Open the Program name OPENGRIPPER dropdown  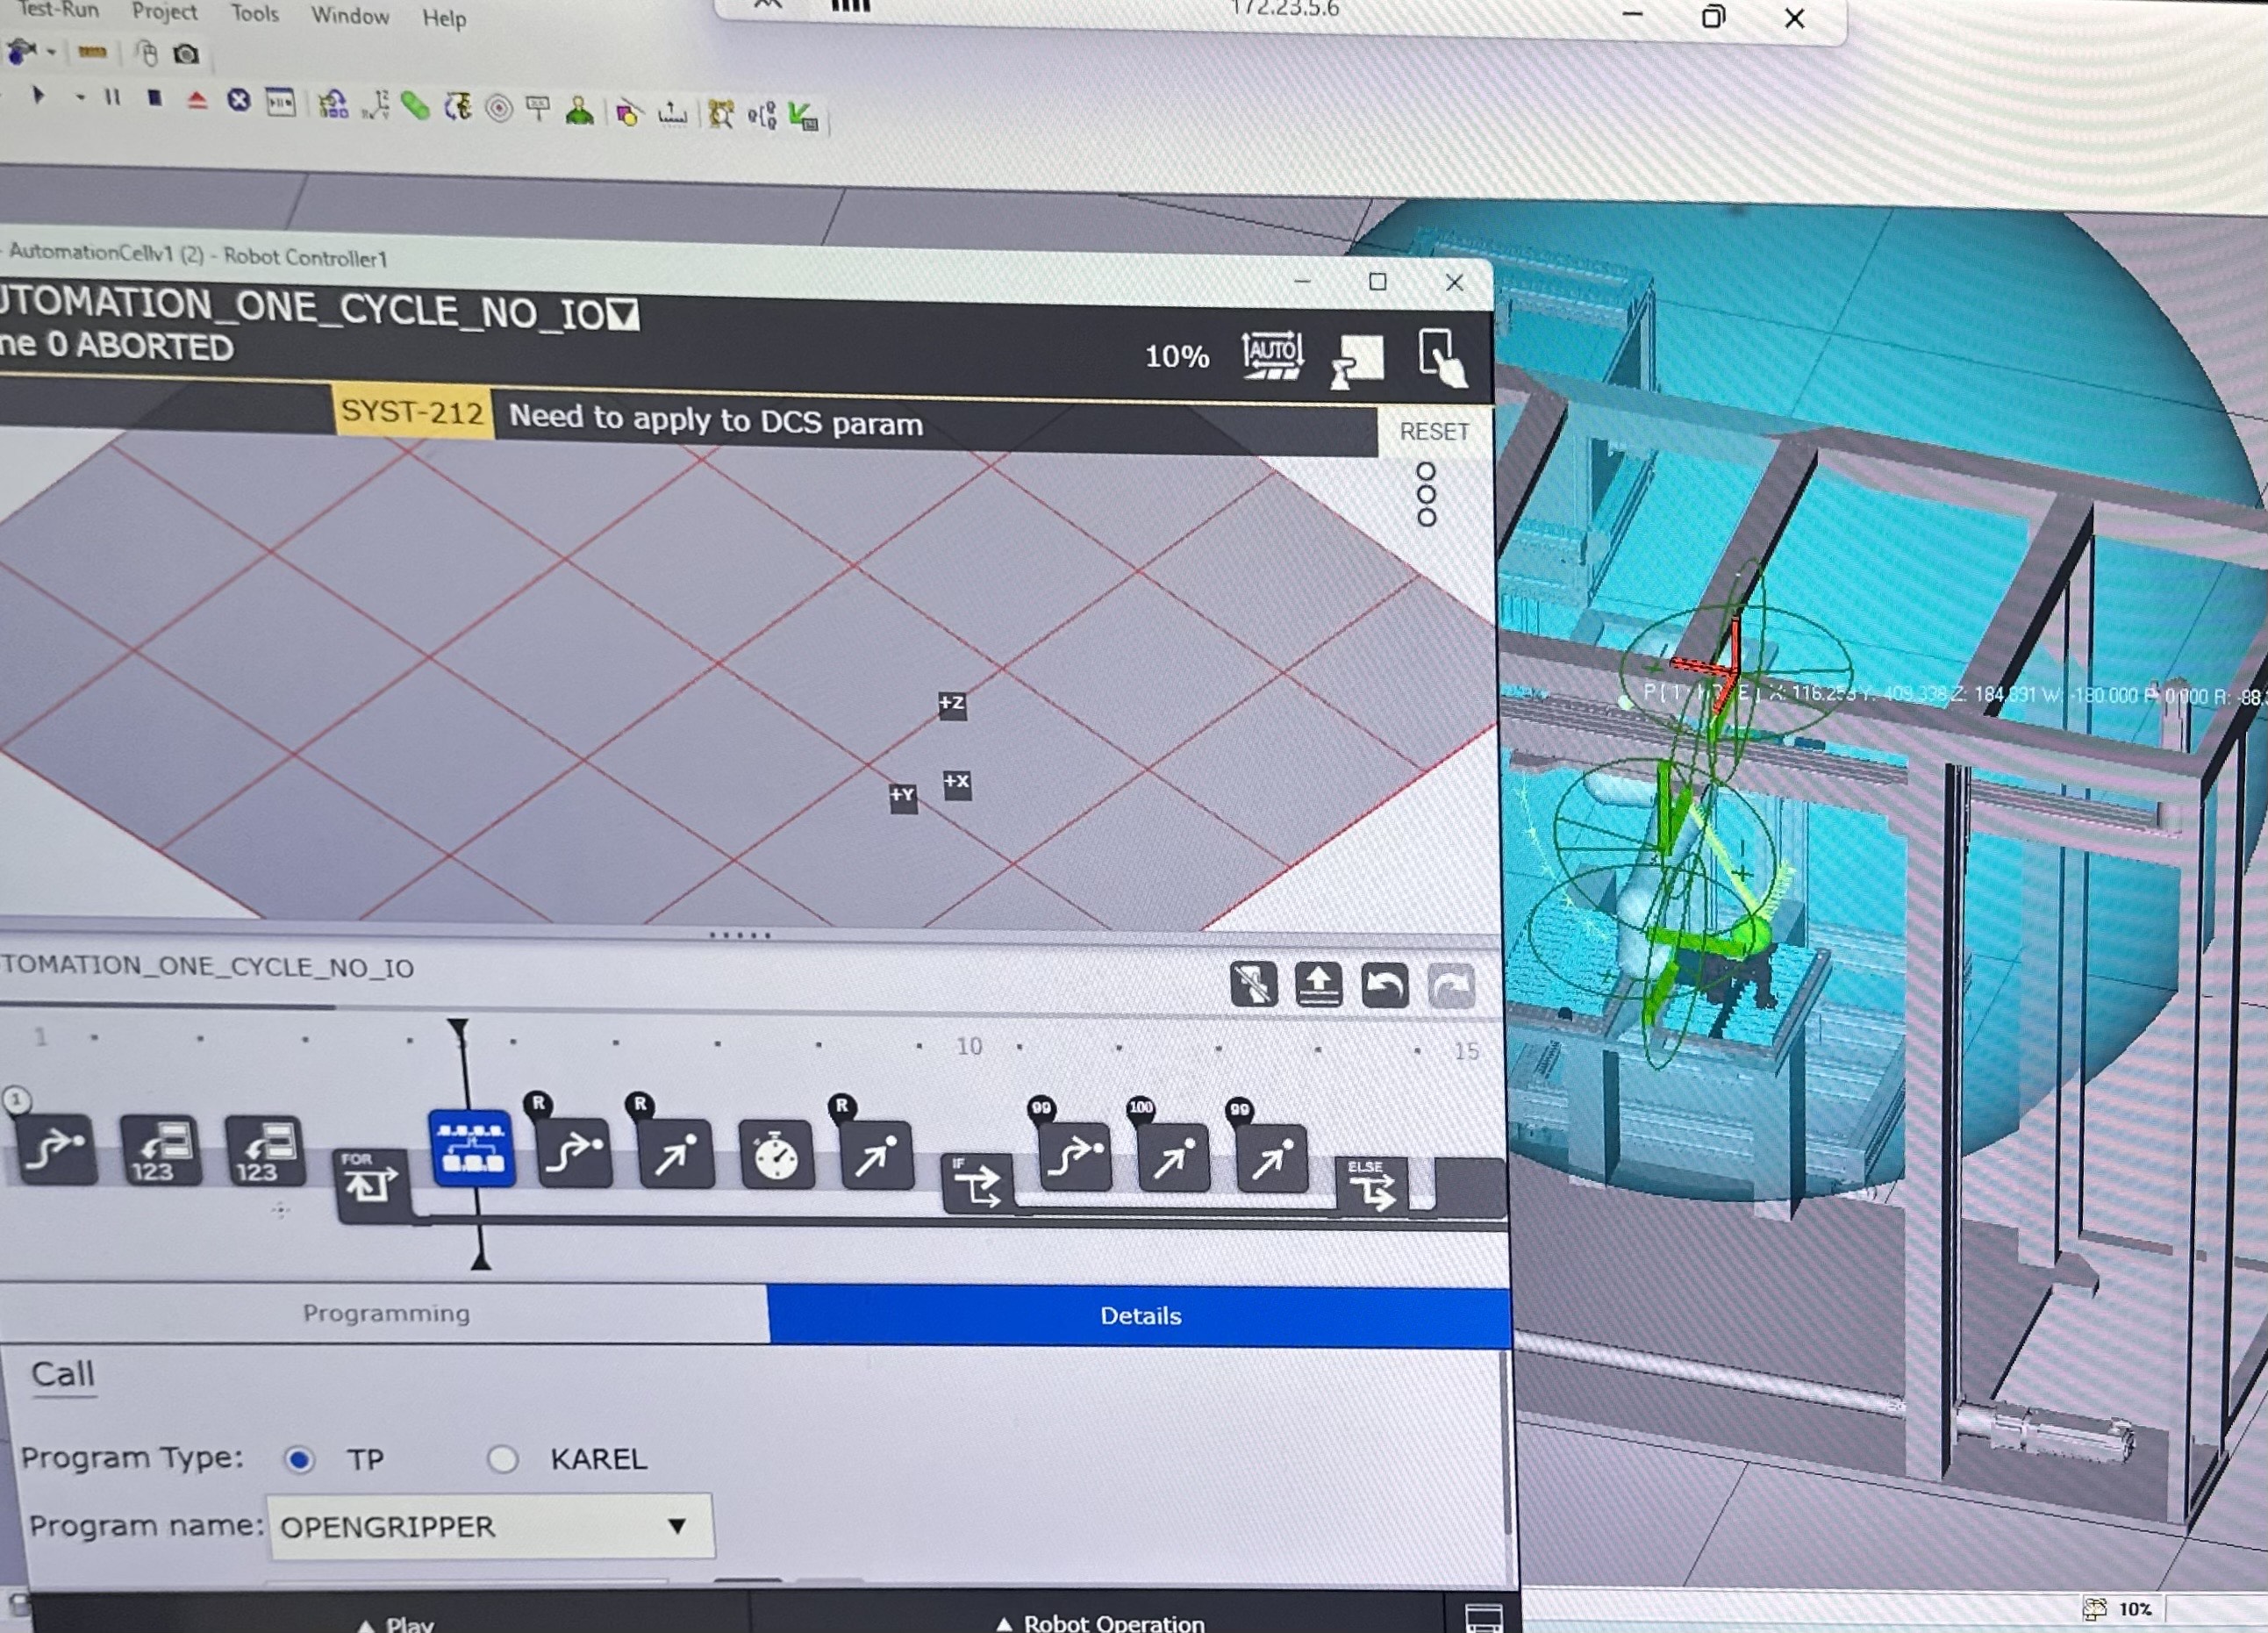pos(490,1526)
